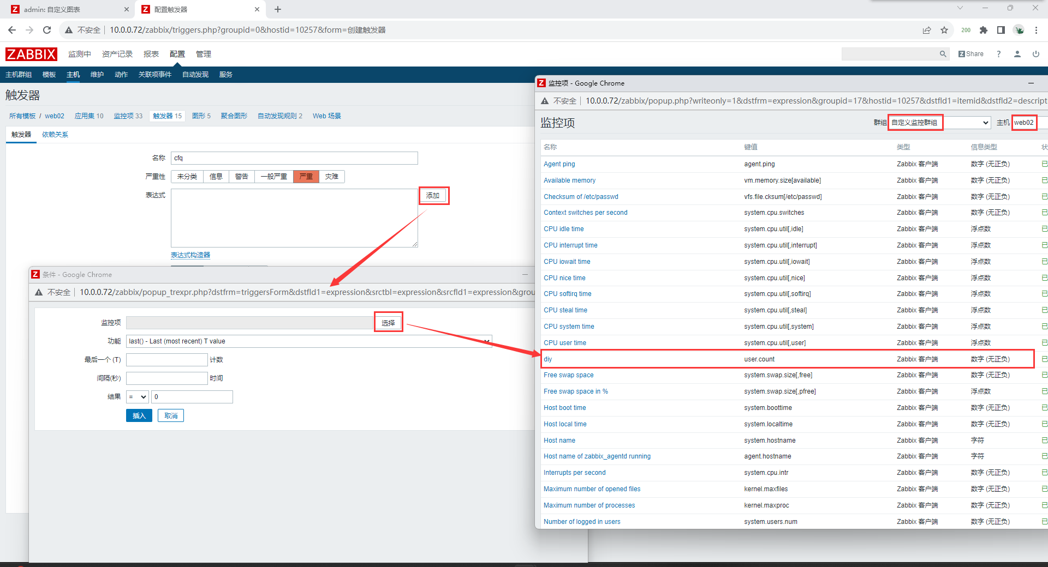
Task: Click the Zabbix search input box
Action: click(890, 54)
